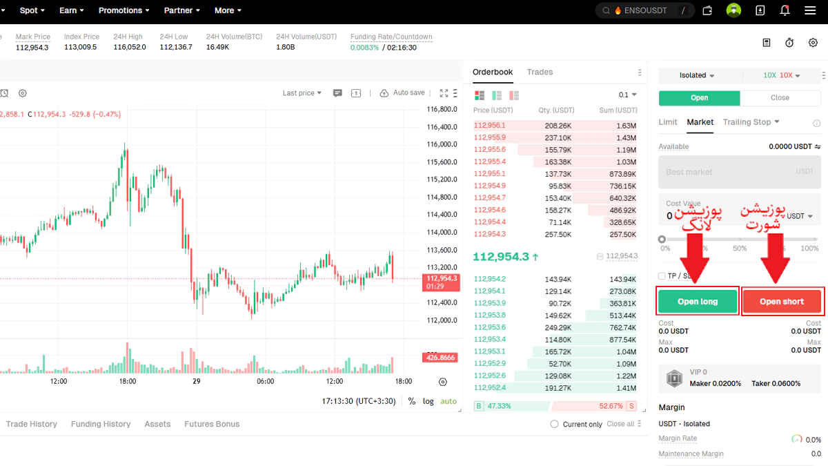Show buy-only orderbook view
828x466 pixels.
pyautogui.click(x=497, y=95)
